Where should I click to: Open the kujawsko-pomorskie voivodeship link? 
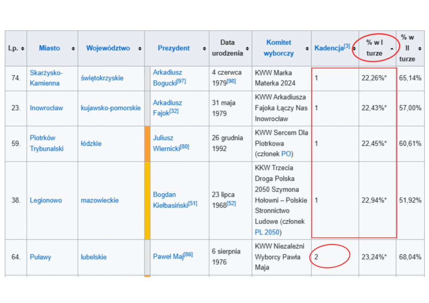coord(111,108)
